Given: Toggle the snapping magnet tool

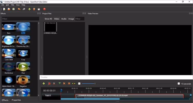Looking at the screenshot, I should (x=49, y=84).
